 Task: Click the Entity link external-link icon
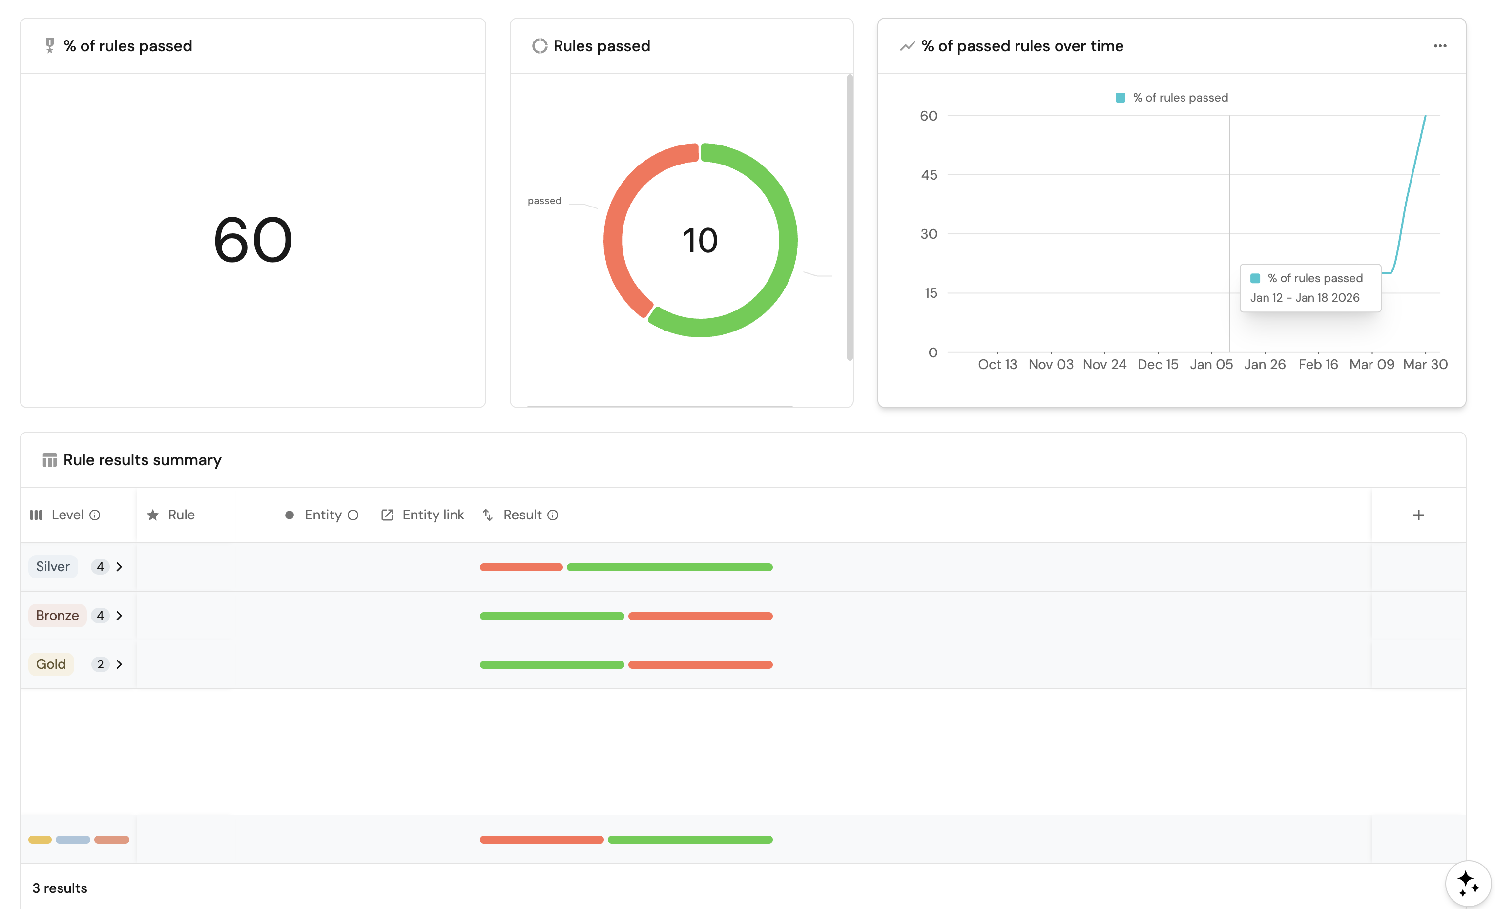pos(387,515)
